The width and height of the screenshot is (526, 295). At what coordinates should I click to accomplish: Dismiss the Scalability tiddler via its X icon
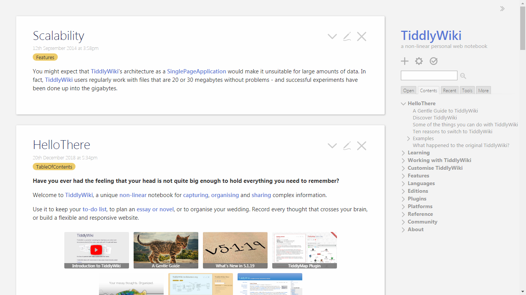361,36
